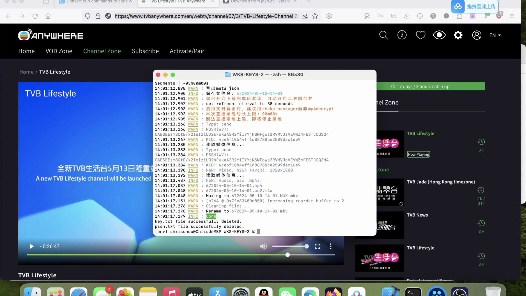Open favorites via the heart icon

pyautogui.click(x=421, y=35)
